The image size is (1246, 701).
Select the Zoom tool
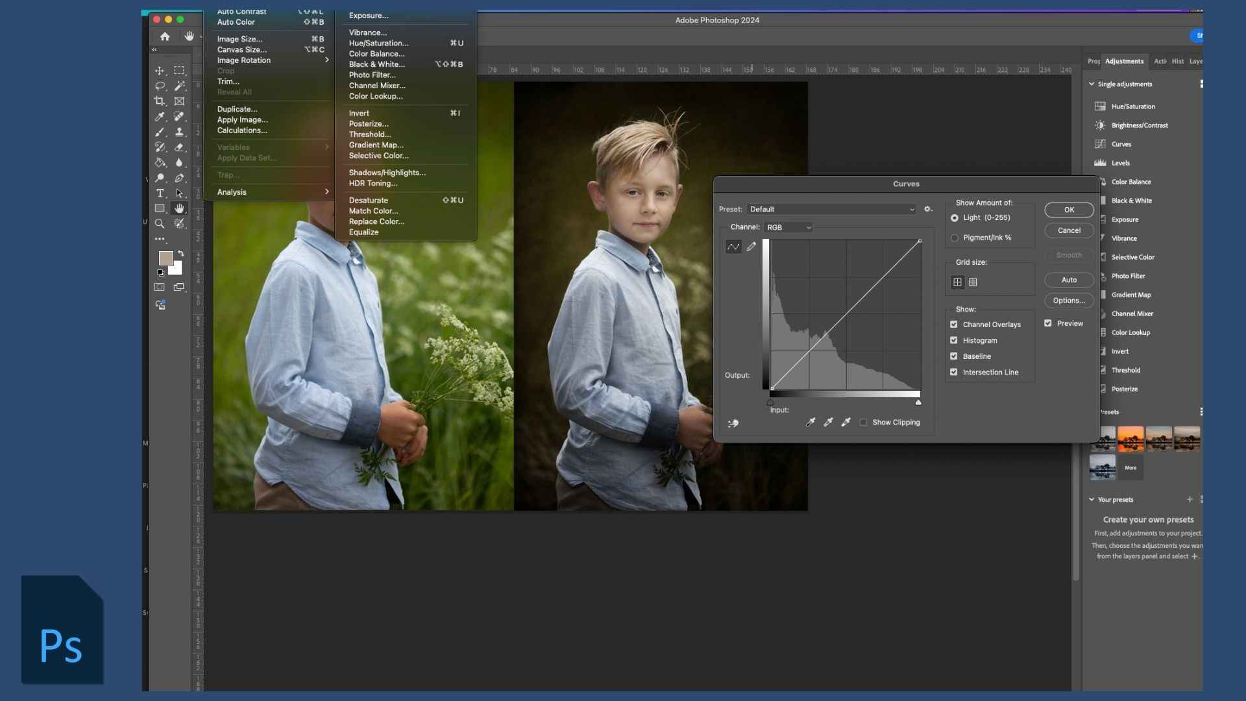coord(159,223)
